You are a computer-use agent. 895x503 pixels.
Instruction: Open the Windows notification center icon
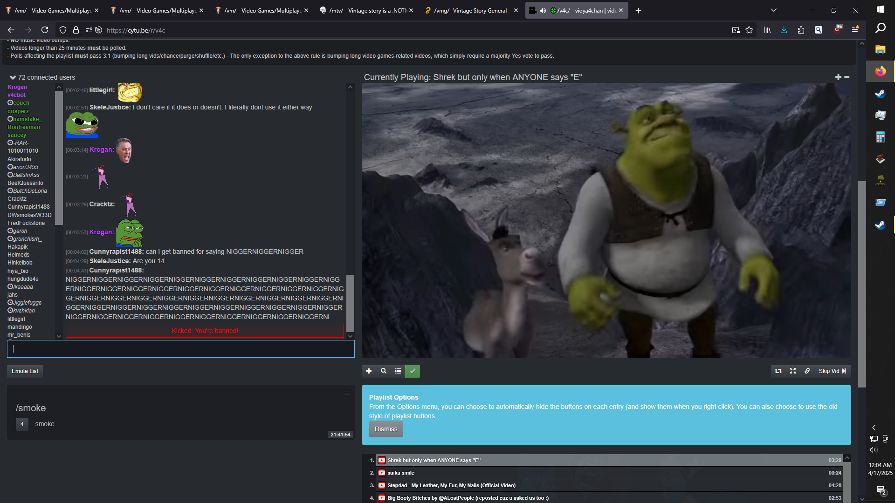point(881,490)
